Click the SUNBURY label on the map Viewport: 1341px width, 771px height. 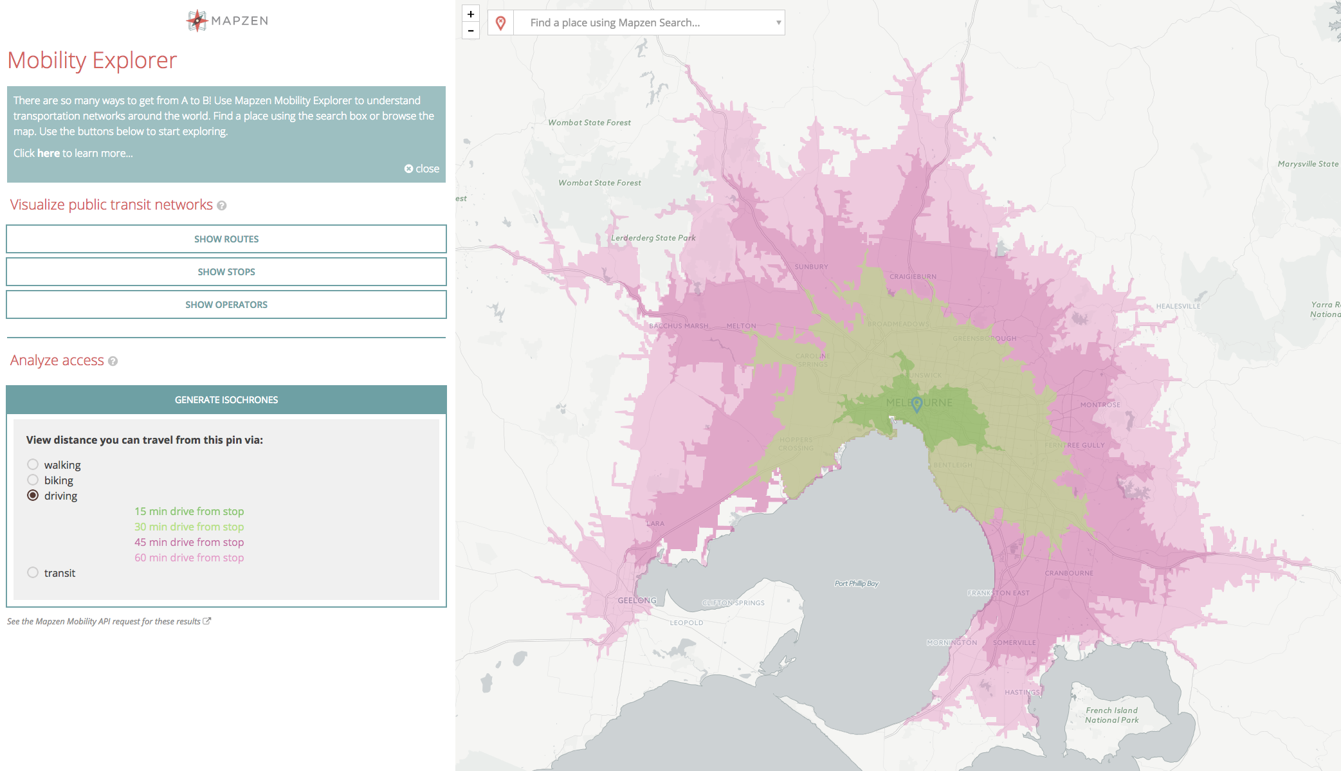(x=811, y=267)
